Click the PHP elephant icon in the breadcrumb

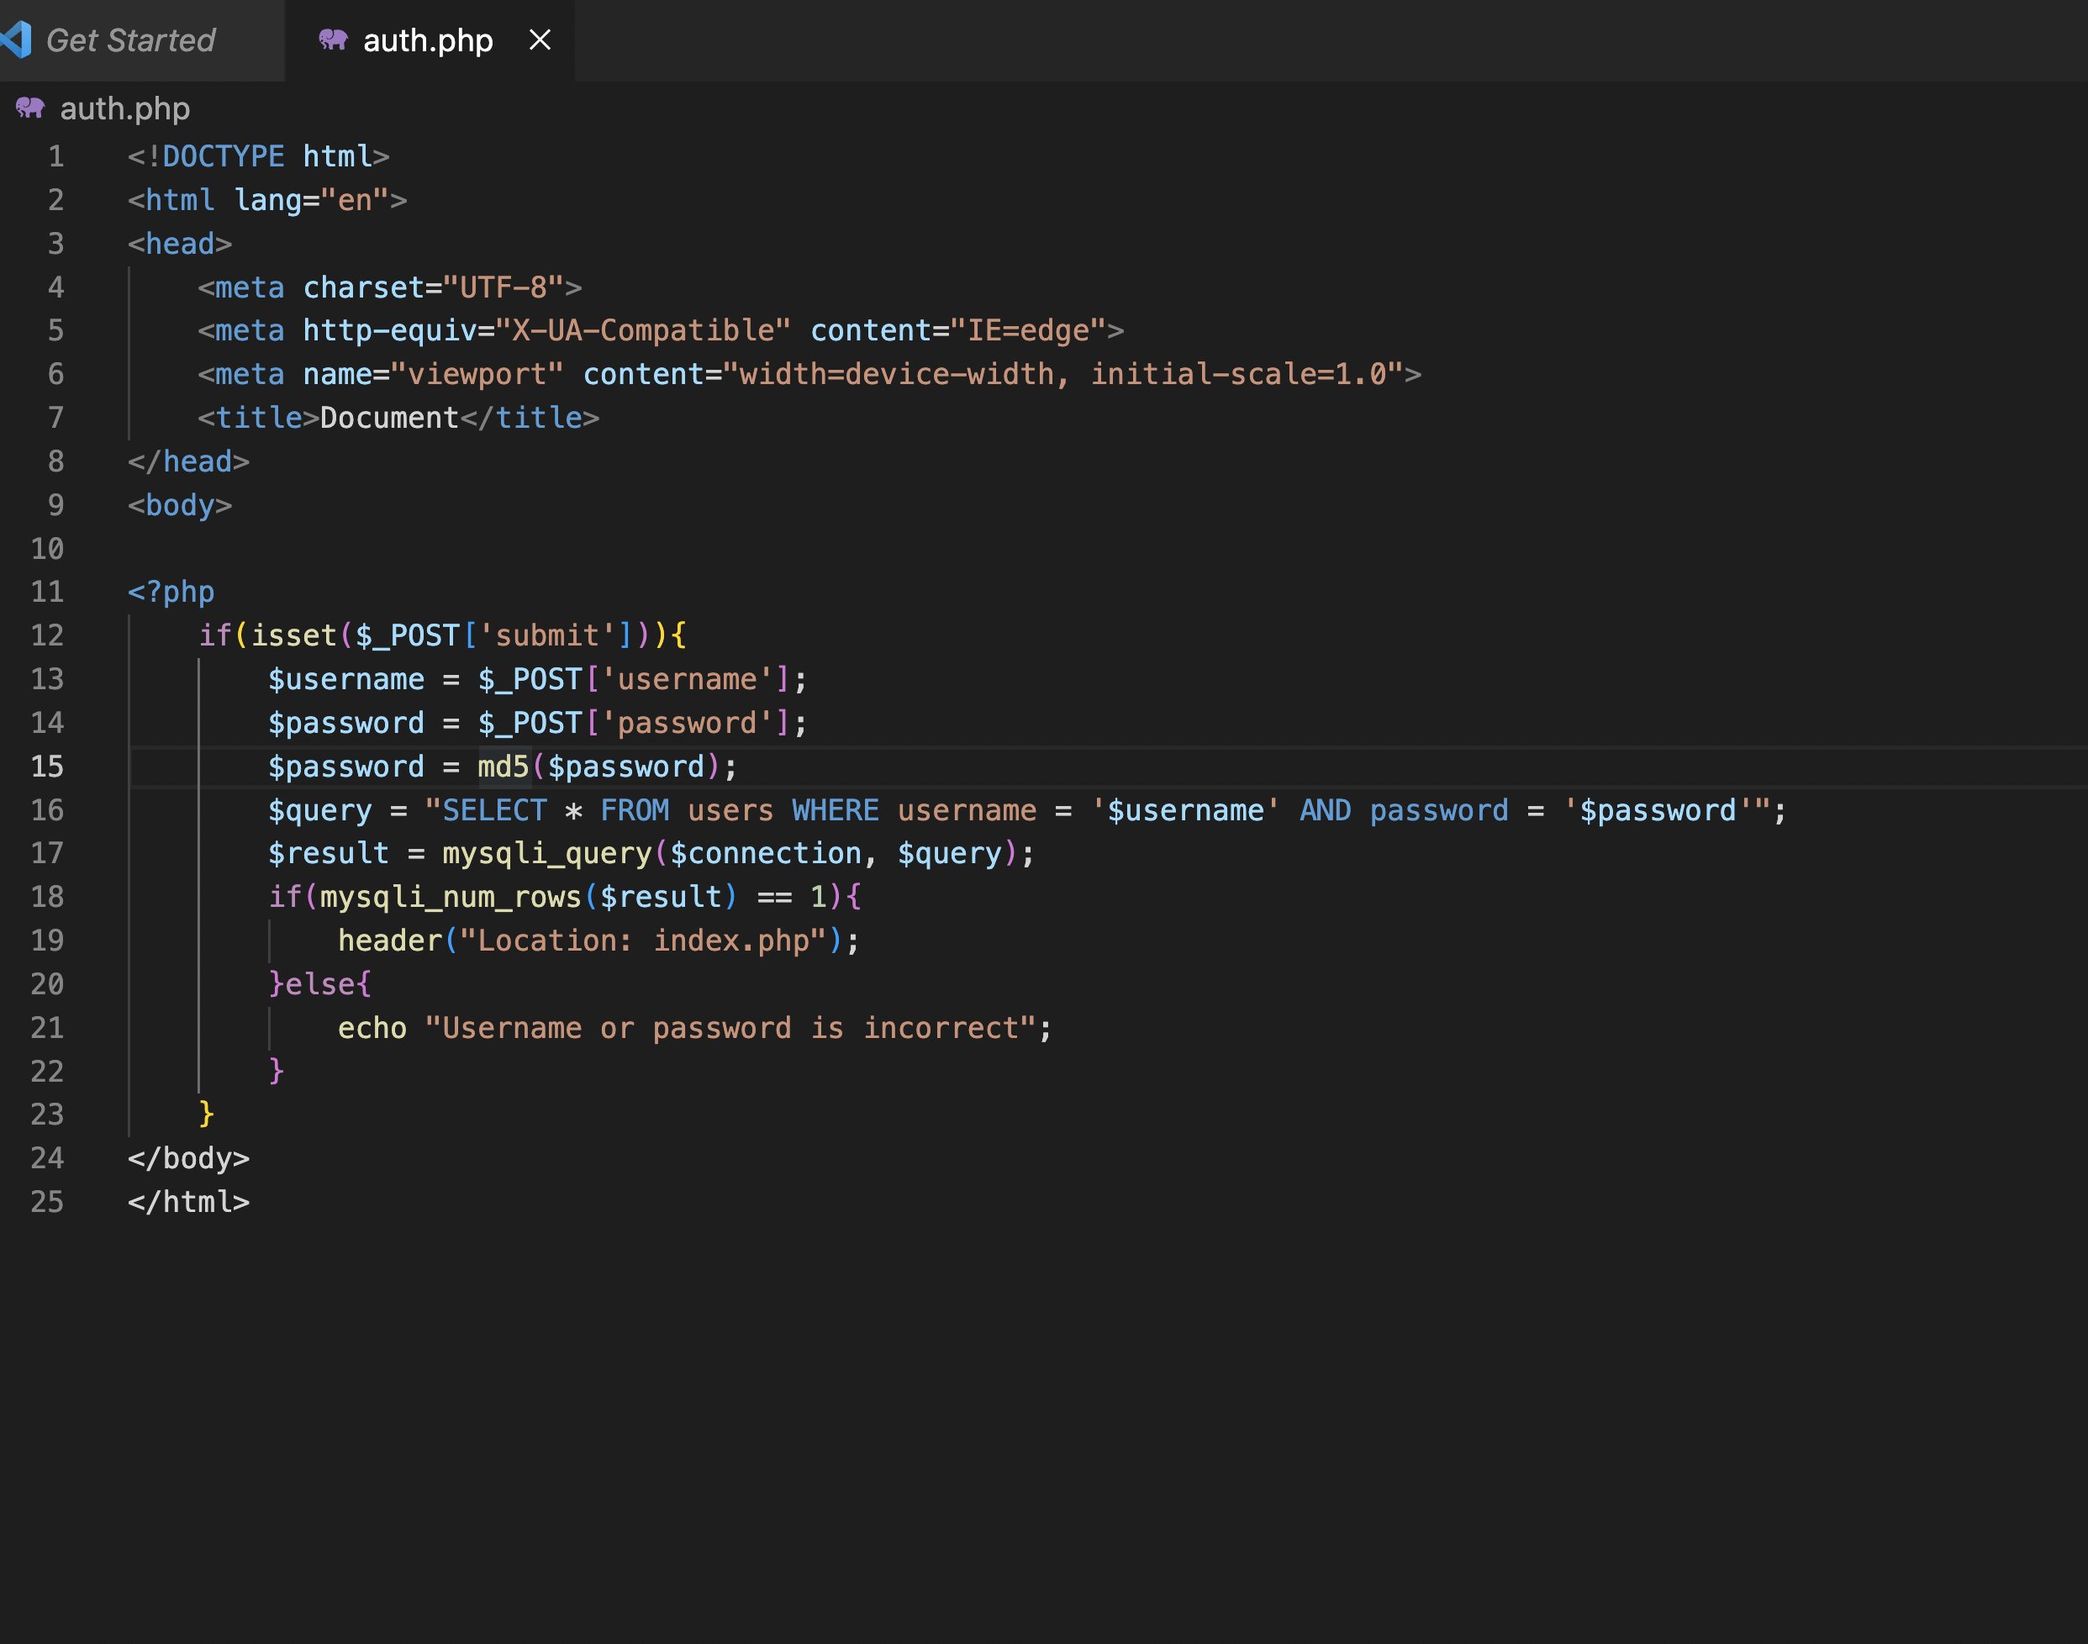point(30,108)
